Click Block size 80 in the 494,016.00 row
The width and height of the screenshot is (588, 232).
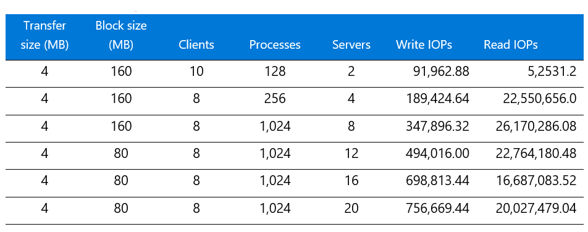coord(121,153)
